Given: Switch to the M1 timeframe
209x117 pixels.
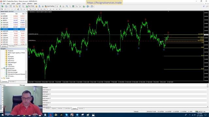Looking at the screenshot, I should [35, 9].
